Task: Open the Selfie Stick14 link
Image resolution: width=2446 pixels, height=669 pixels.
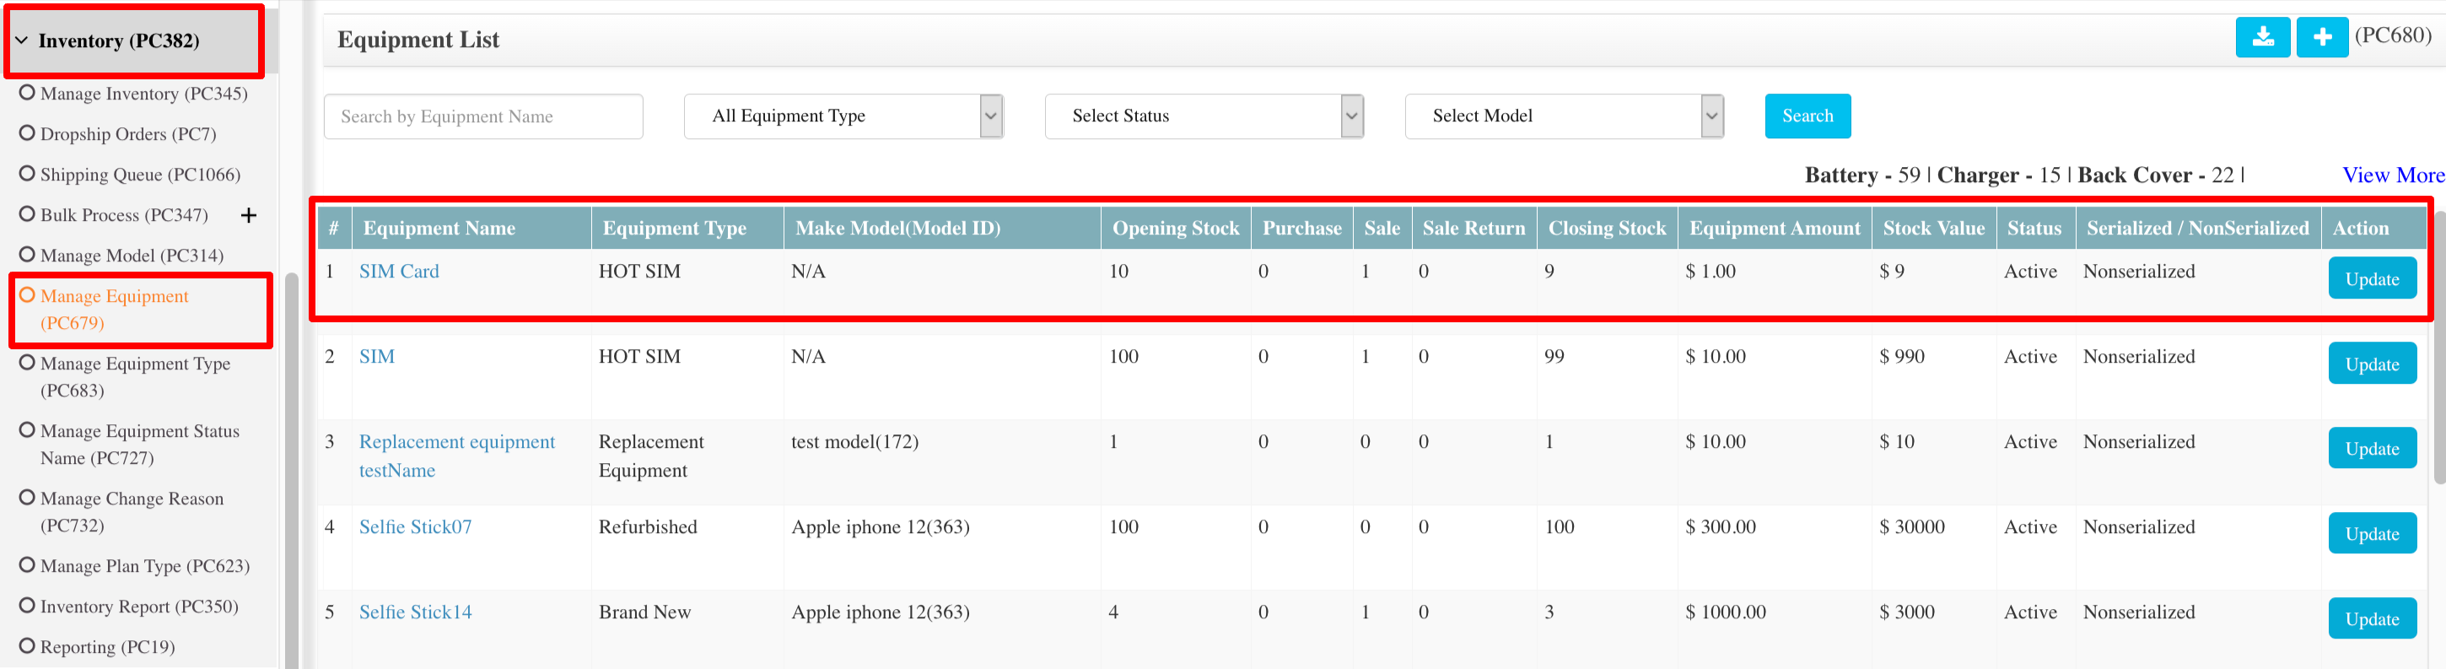Action: click(x=415, y=612)
